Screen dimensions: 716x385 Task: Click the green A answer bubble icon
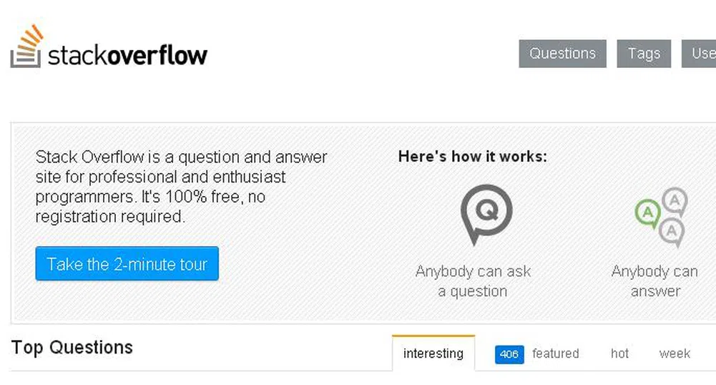coord(647,213)
